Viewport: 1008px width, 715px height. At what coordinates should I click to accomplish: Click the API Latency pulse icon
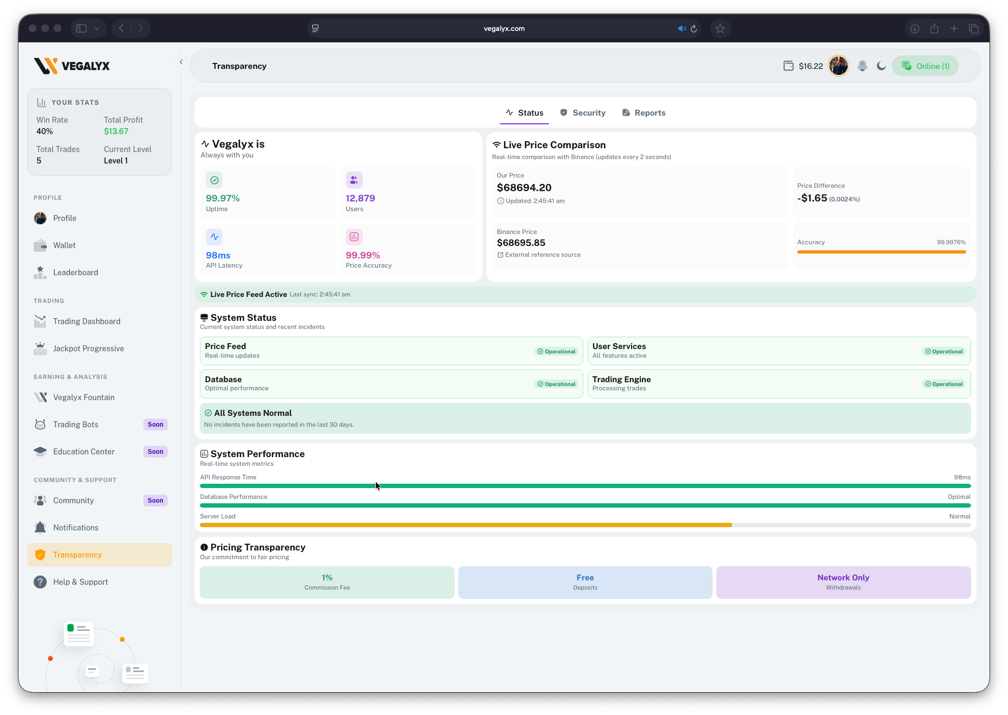tap(215, 237)
